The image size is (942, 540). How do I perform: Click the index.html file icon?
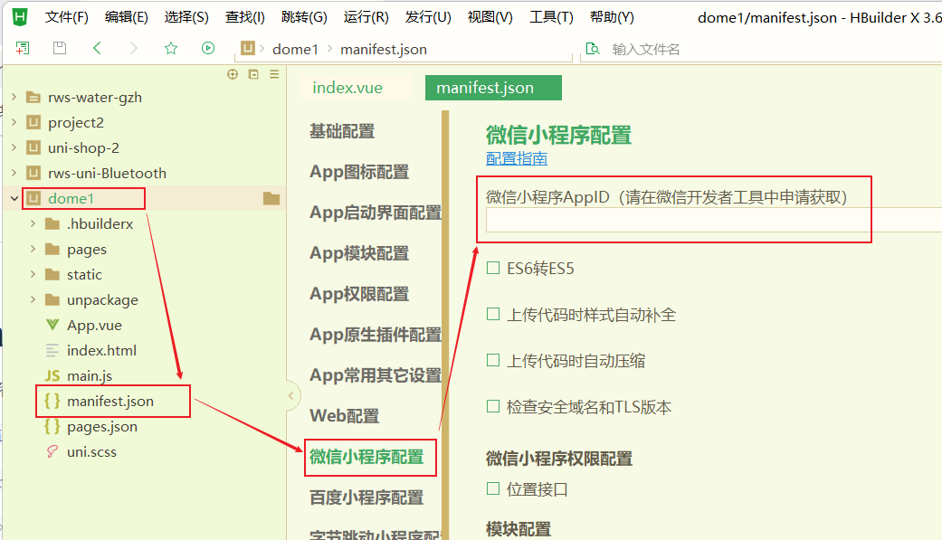(x=52, y=350)
